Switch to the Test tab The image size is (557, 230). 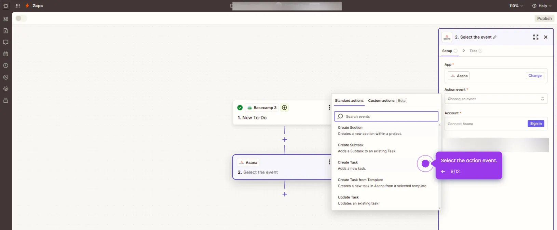tap(476, 51)
